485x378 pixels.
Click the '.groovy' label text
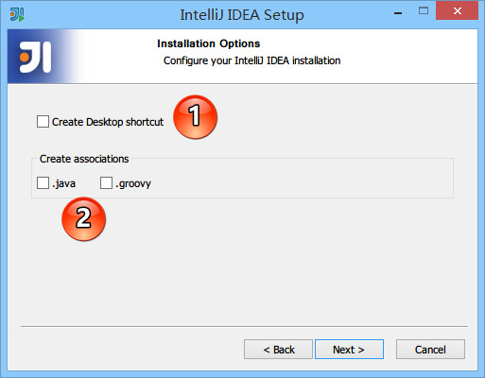coord(133,183)
